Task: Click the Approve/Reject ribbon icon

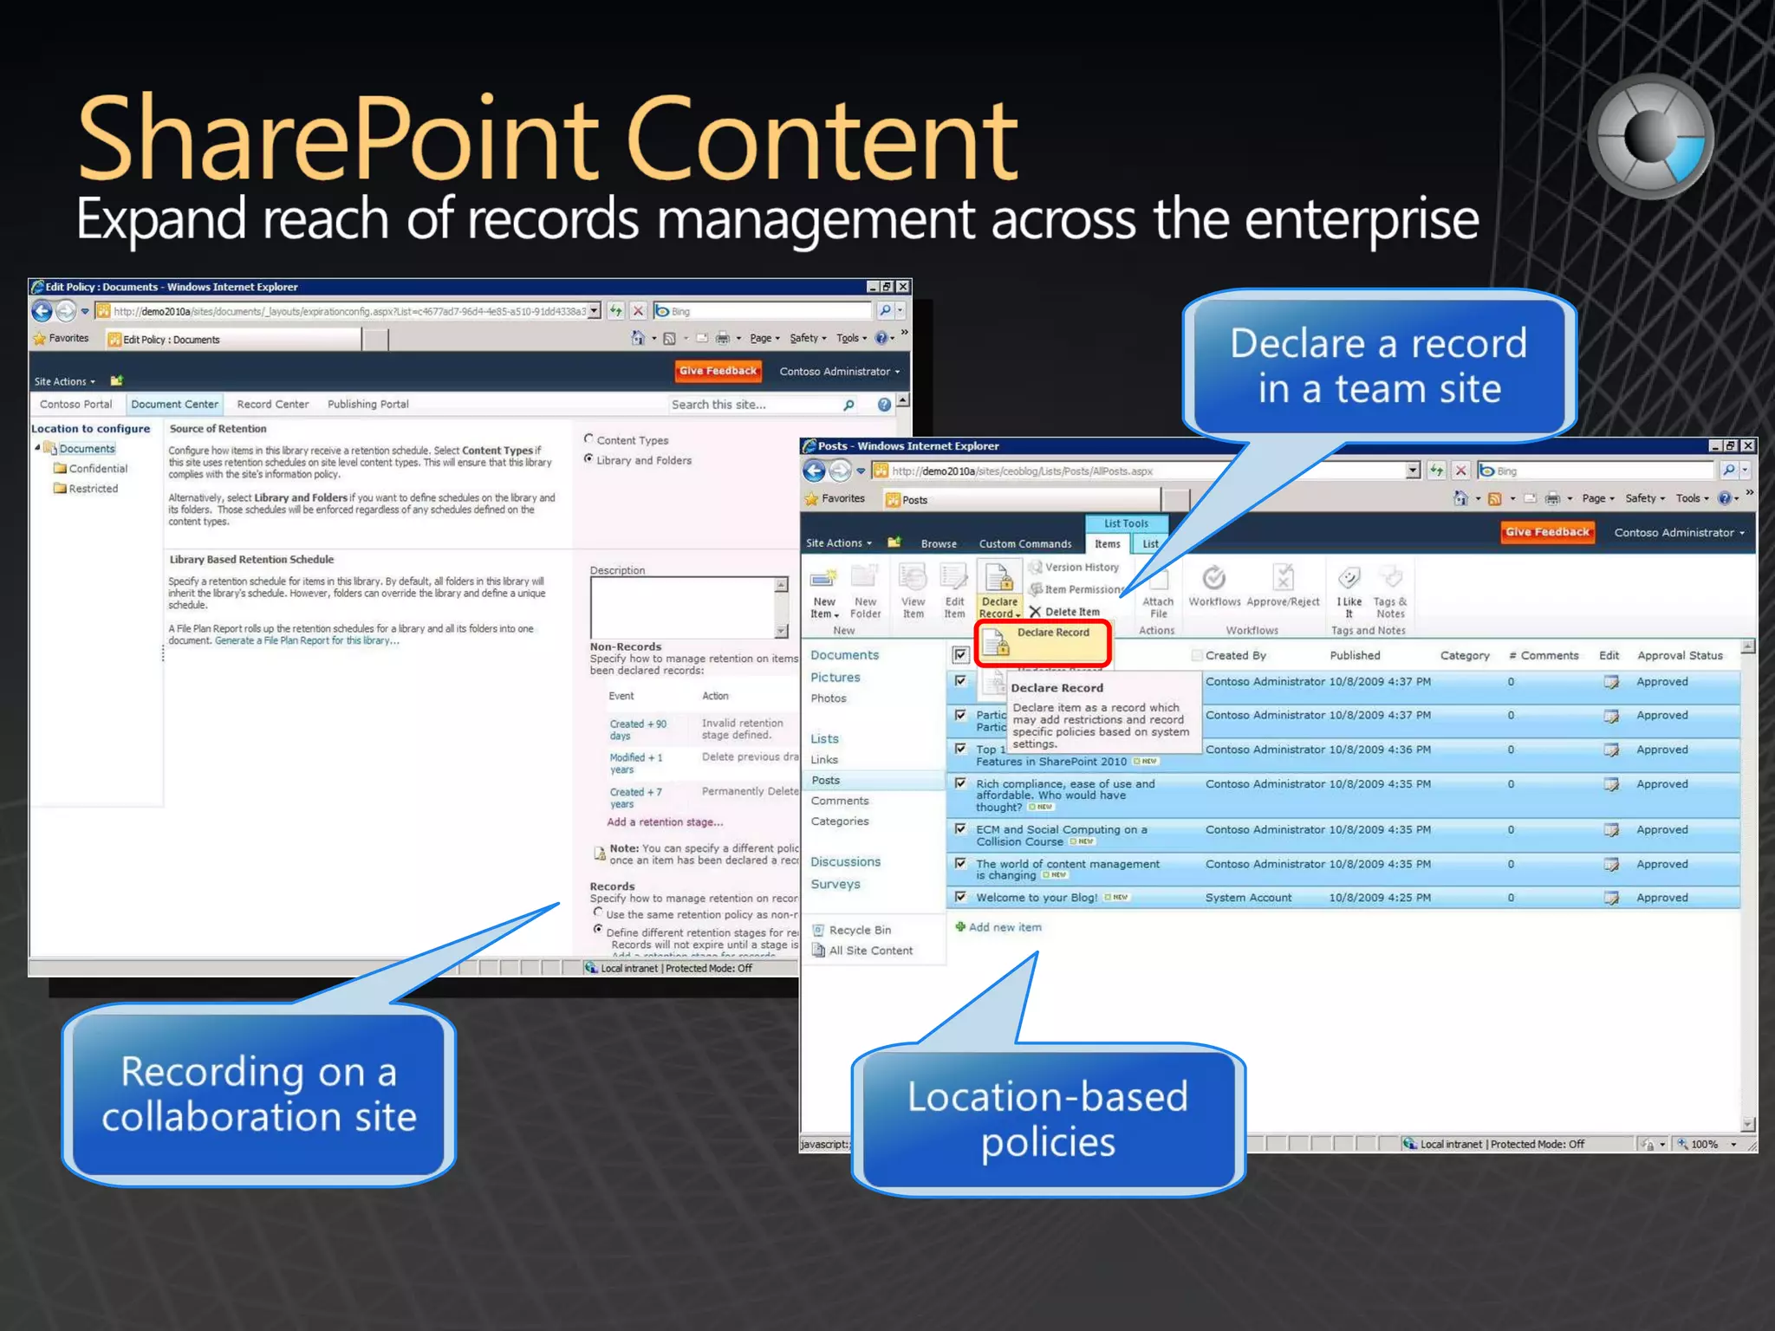Action: coord(1283,579)
